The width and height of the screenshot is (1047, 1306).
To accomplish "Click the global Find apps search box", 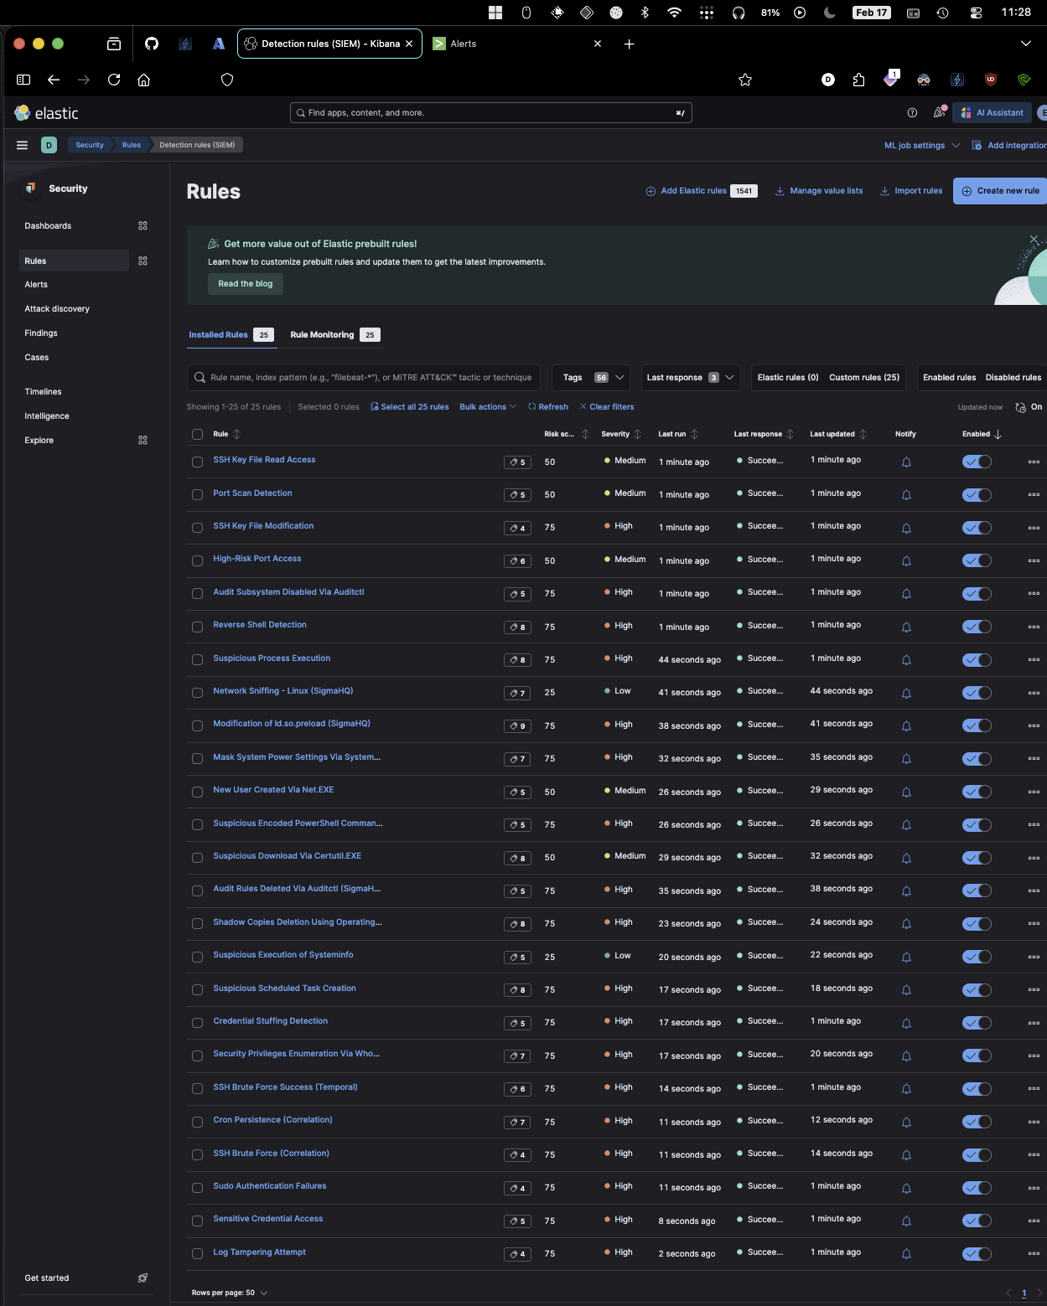I will [x=491, y=113].
